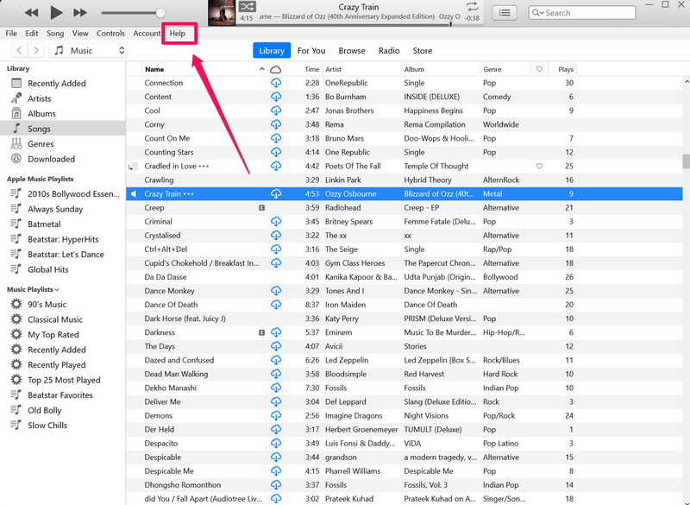The height and width of the screenshot is (505, 690).
Task: Download "Connection" via its cloud icon
Action: 277,83
